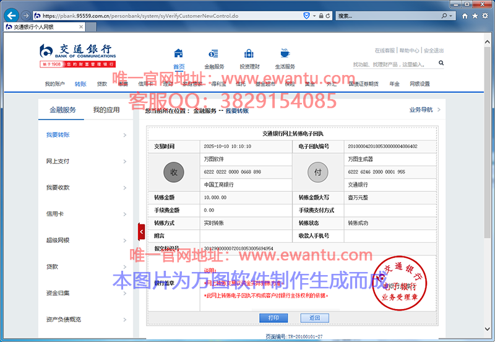495x342 pixels.
Task: Click the 实时转账 value
Action: click(213, 223)
